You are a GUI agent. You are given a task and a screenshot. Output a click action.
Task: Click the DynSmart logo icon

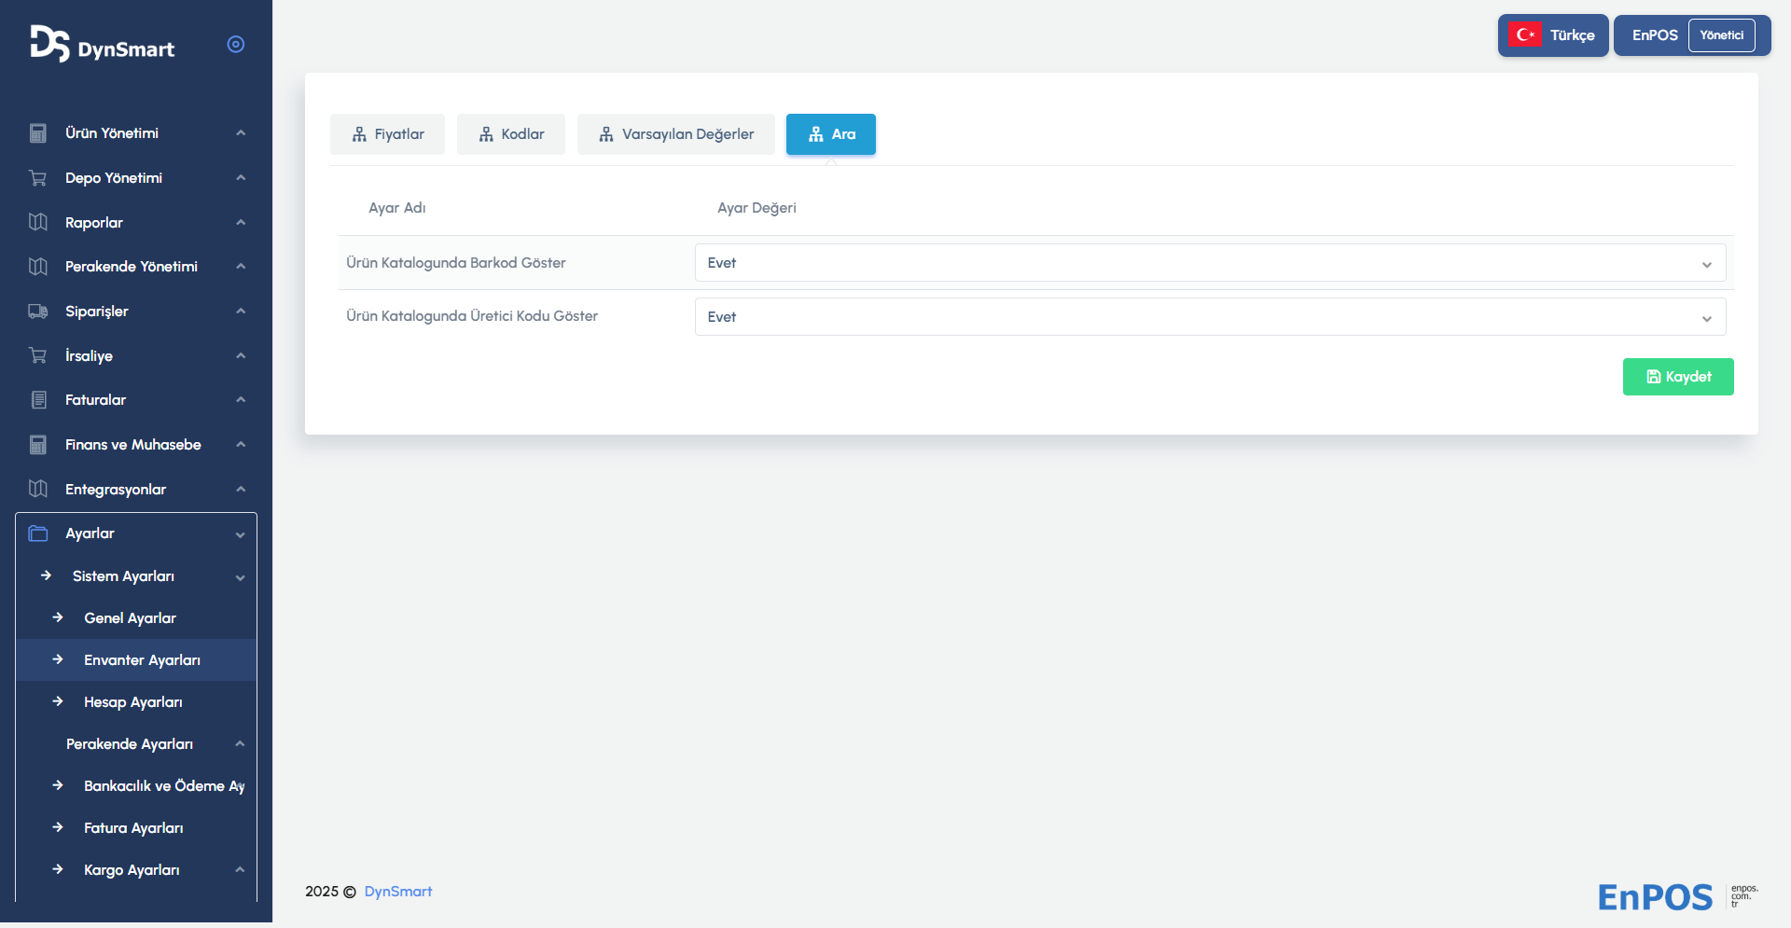49,44
